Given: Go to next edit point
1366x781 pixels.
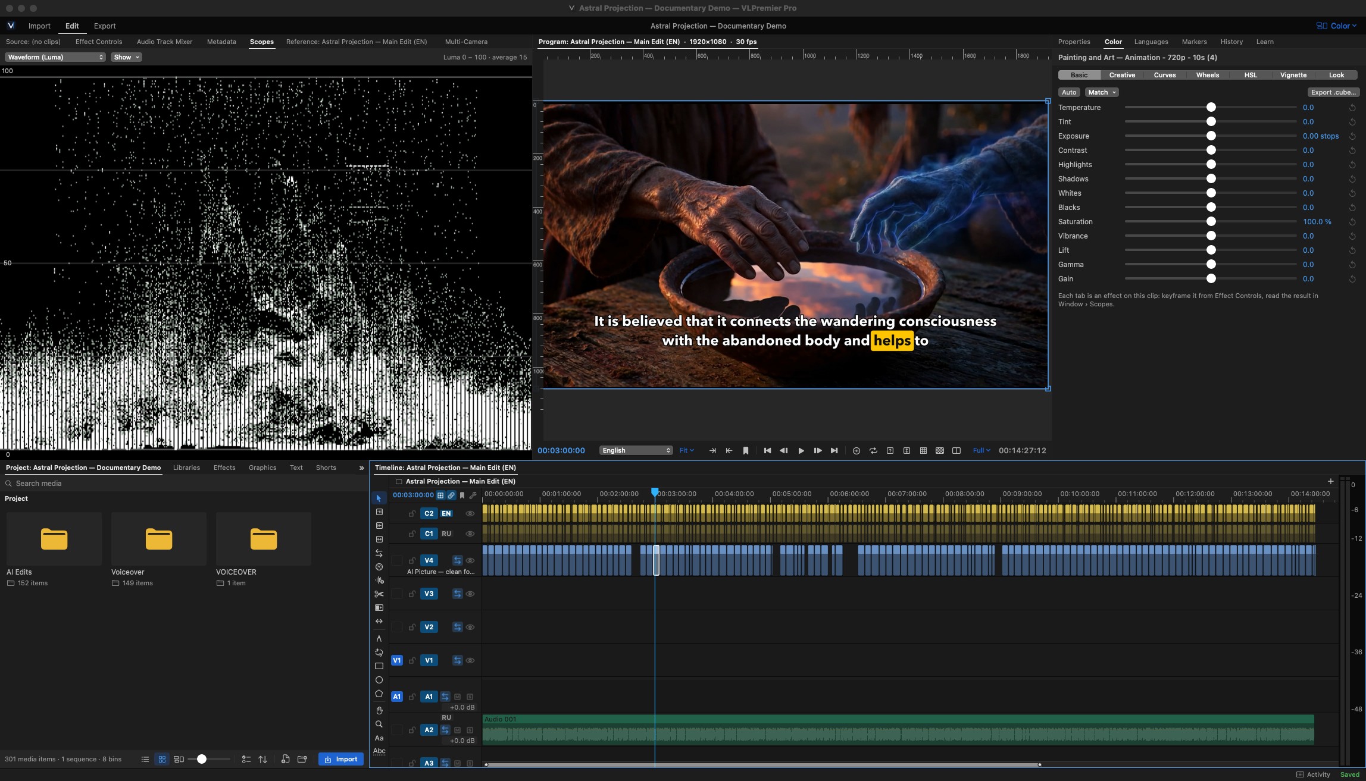Looking at the screenshot, I should [834, 451].
